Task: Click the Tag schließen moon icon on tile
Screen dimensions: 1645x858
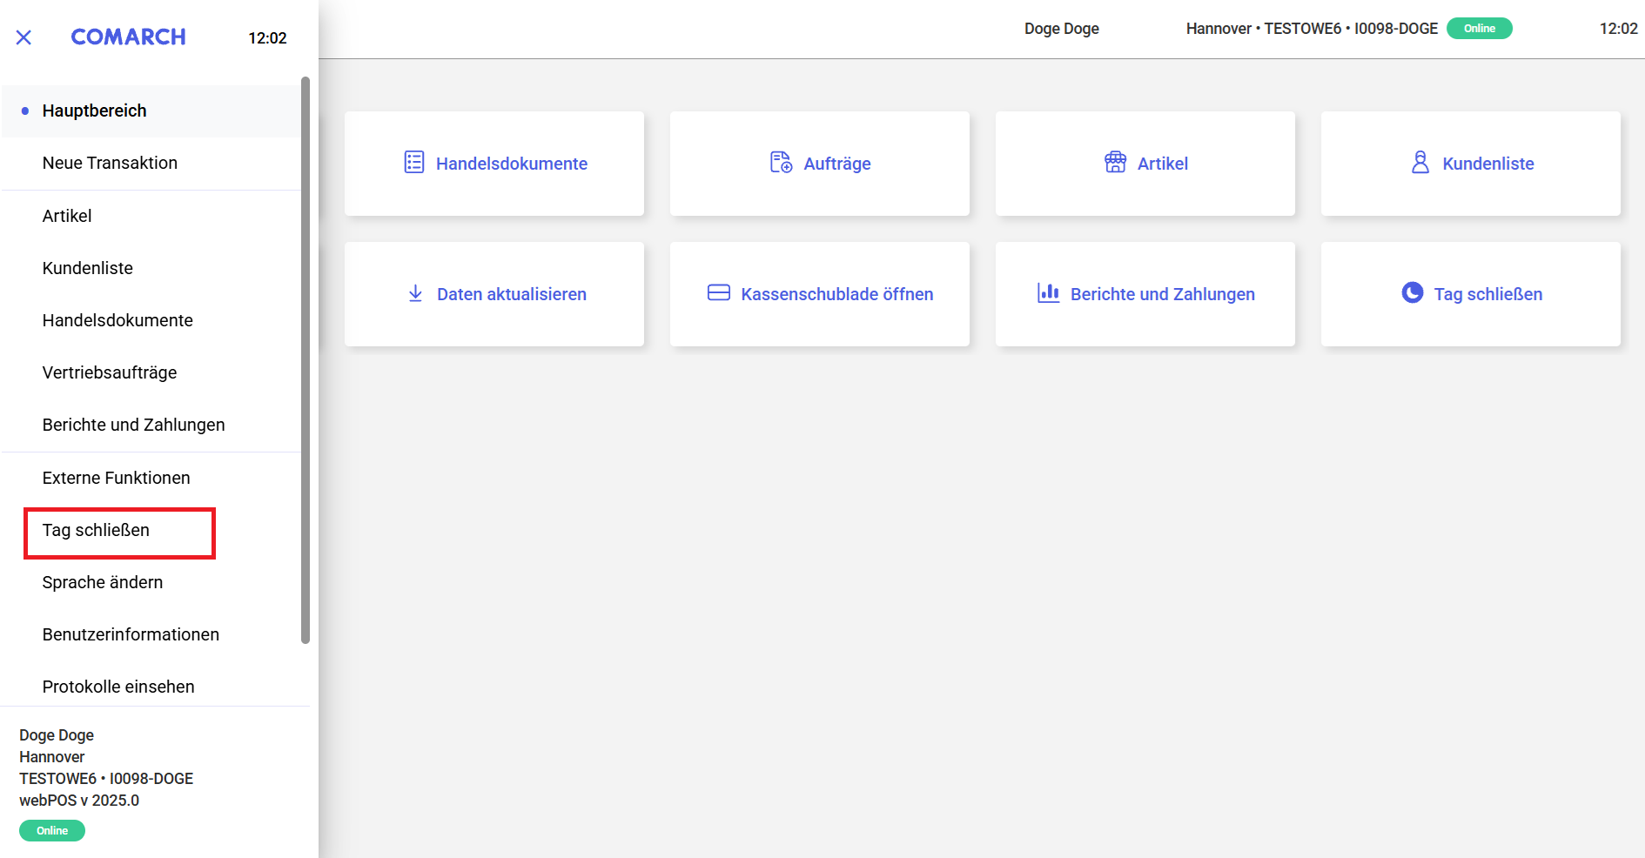Action: 1412,293
